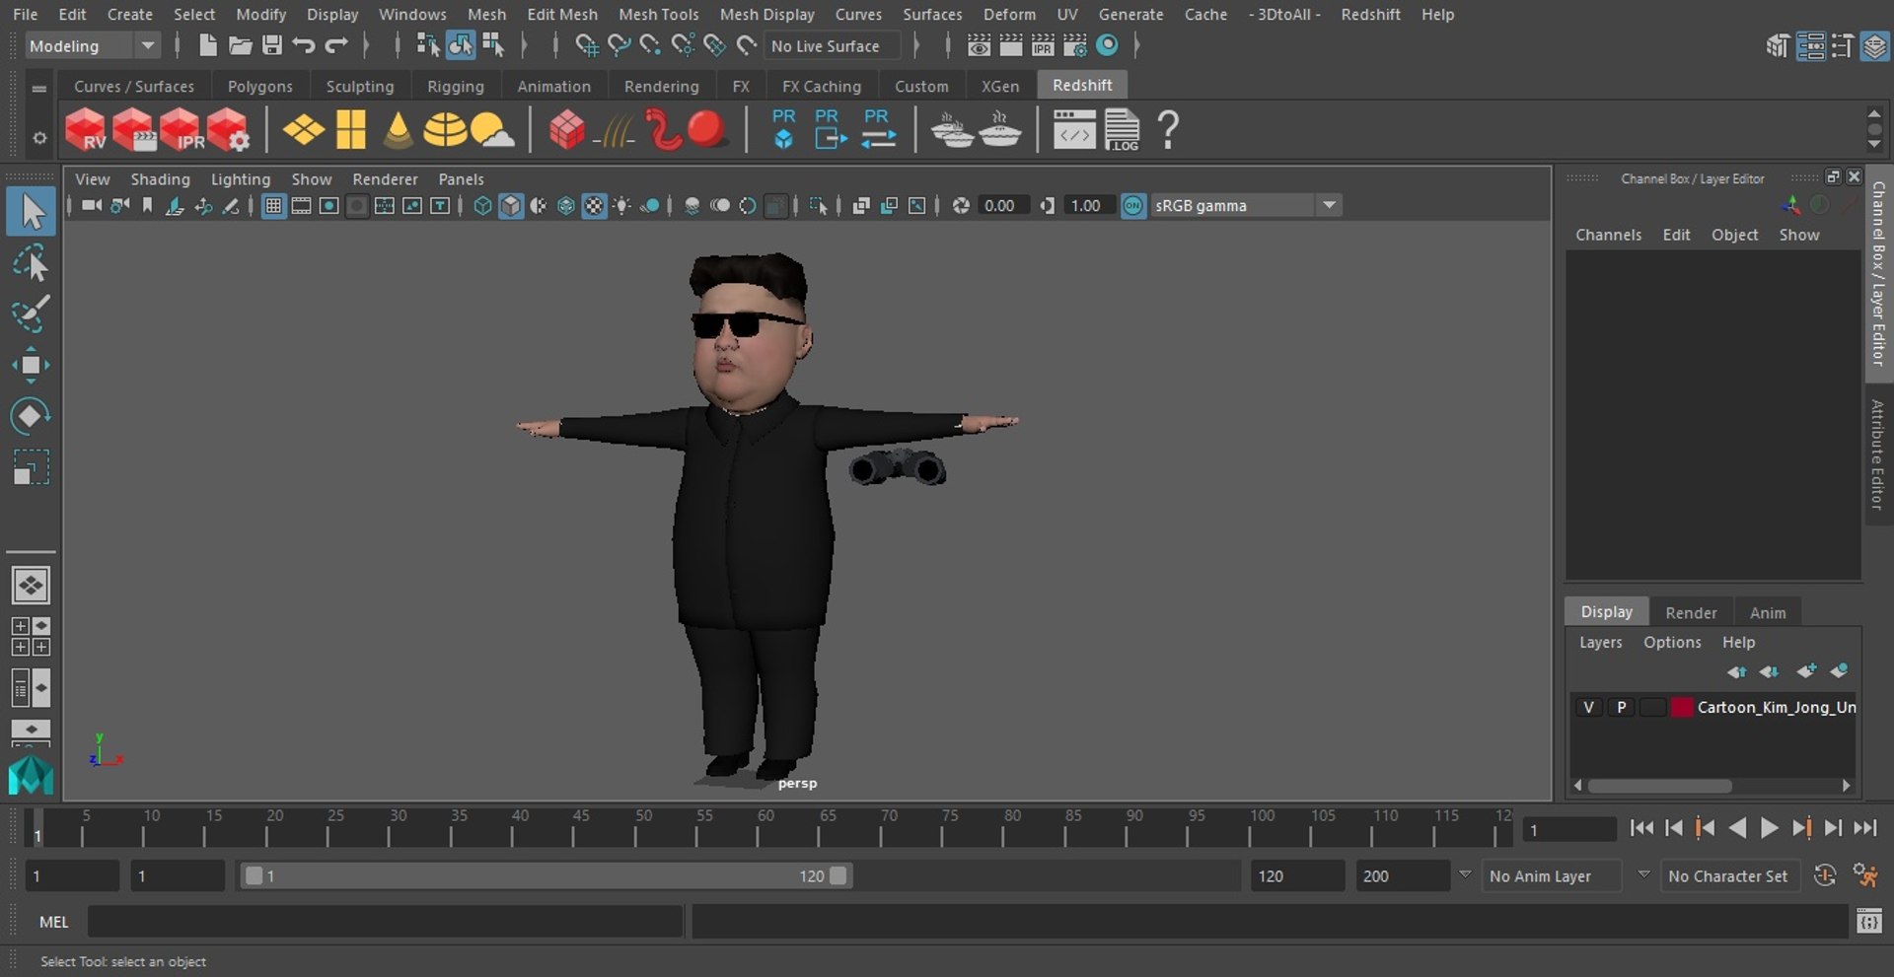
Task: Pick the Scale tool in toolbox
Action: pos(31,467)
